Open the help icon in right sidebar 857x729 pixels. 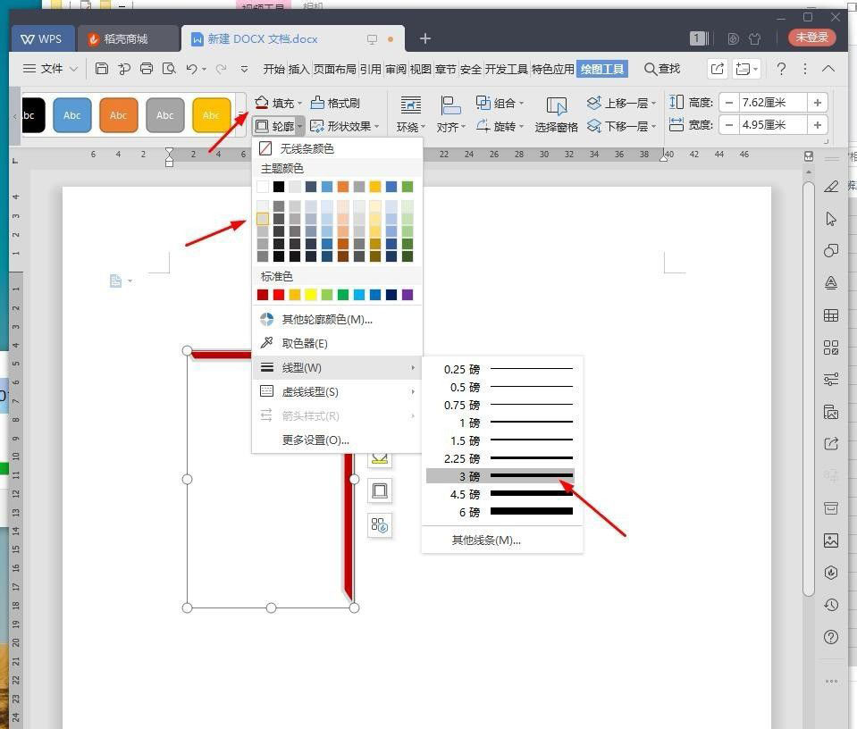click(x=831, y=637)
